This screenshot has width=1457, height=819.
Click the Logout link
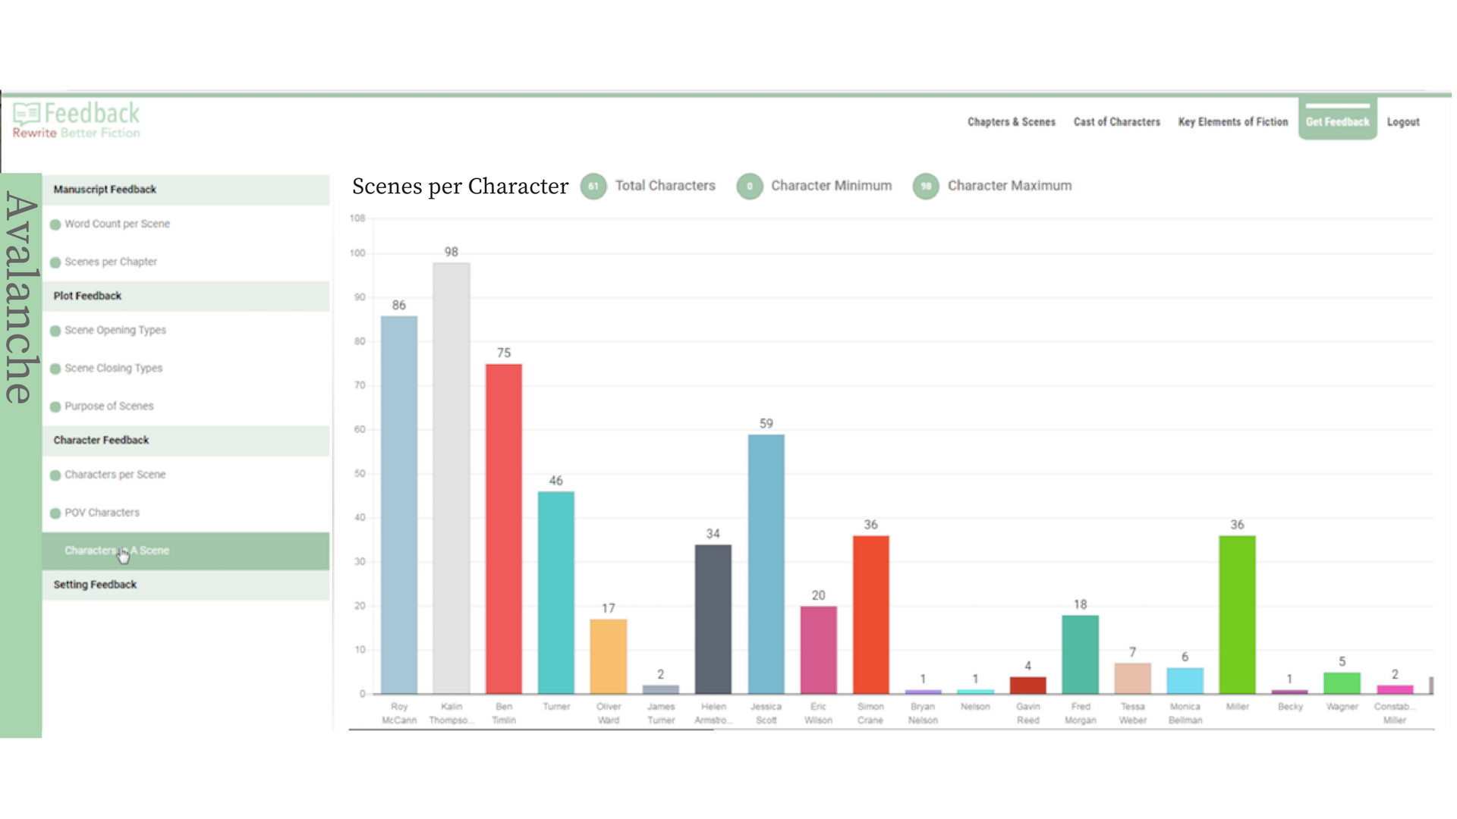pos(1403,122)
